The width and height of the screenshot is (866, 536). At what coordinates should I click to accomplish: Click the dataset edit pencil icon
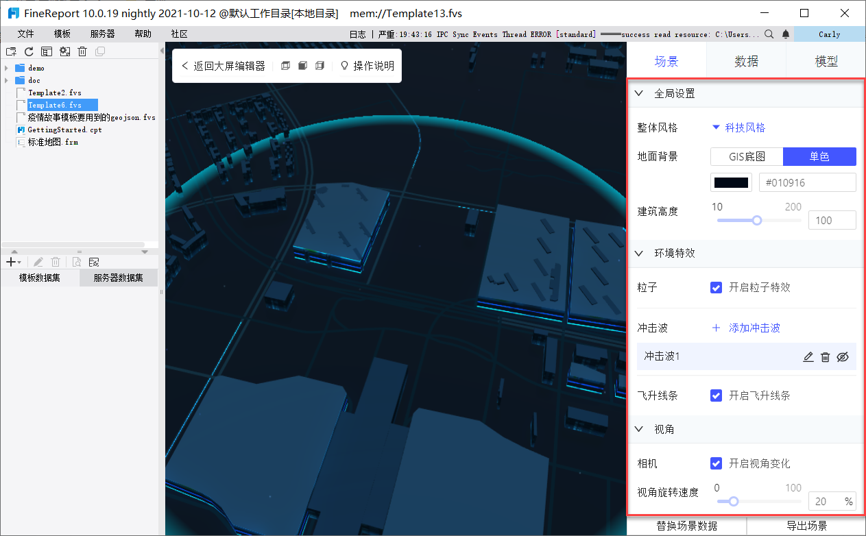coord(38,262)
